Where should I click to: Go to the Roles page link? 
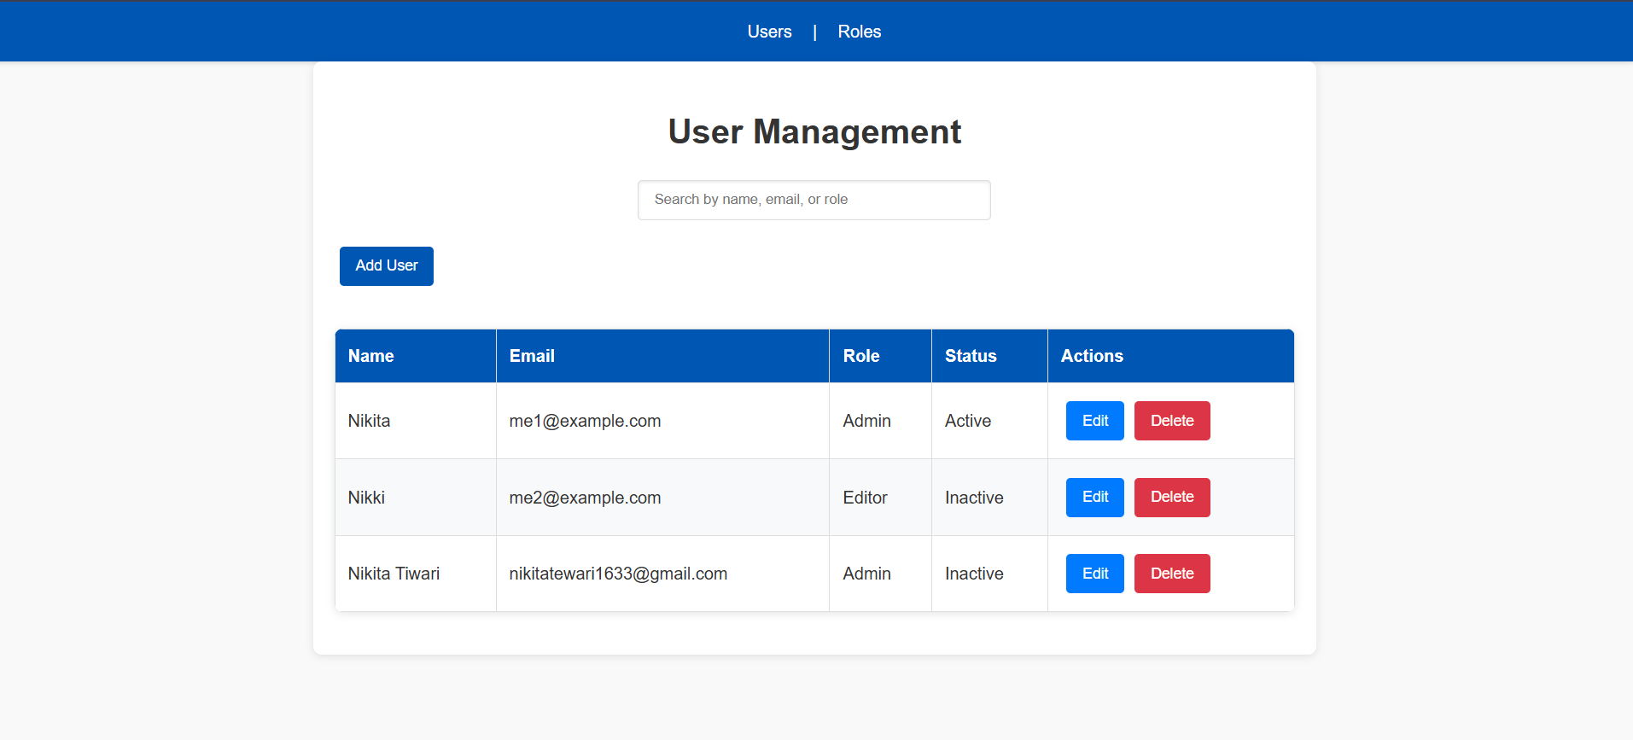click(859, 32)
